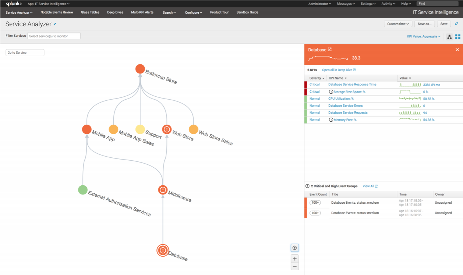Click the Save as... button
This screenshot has height=275, width=463.
(x=424, y=24)
